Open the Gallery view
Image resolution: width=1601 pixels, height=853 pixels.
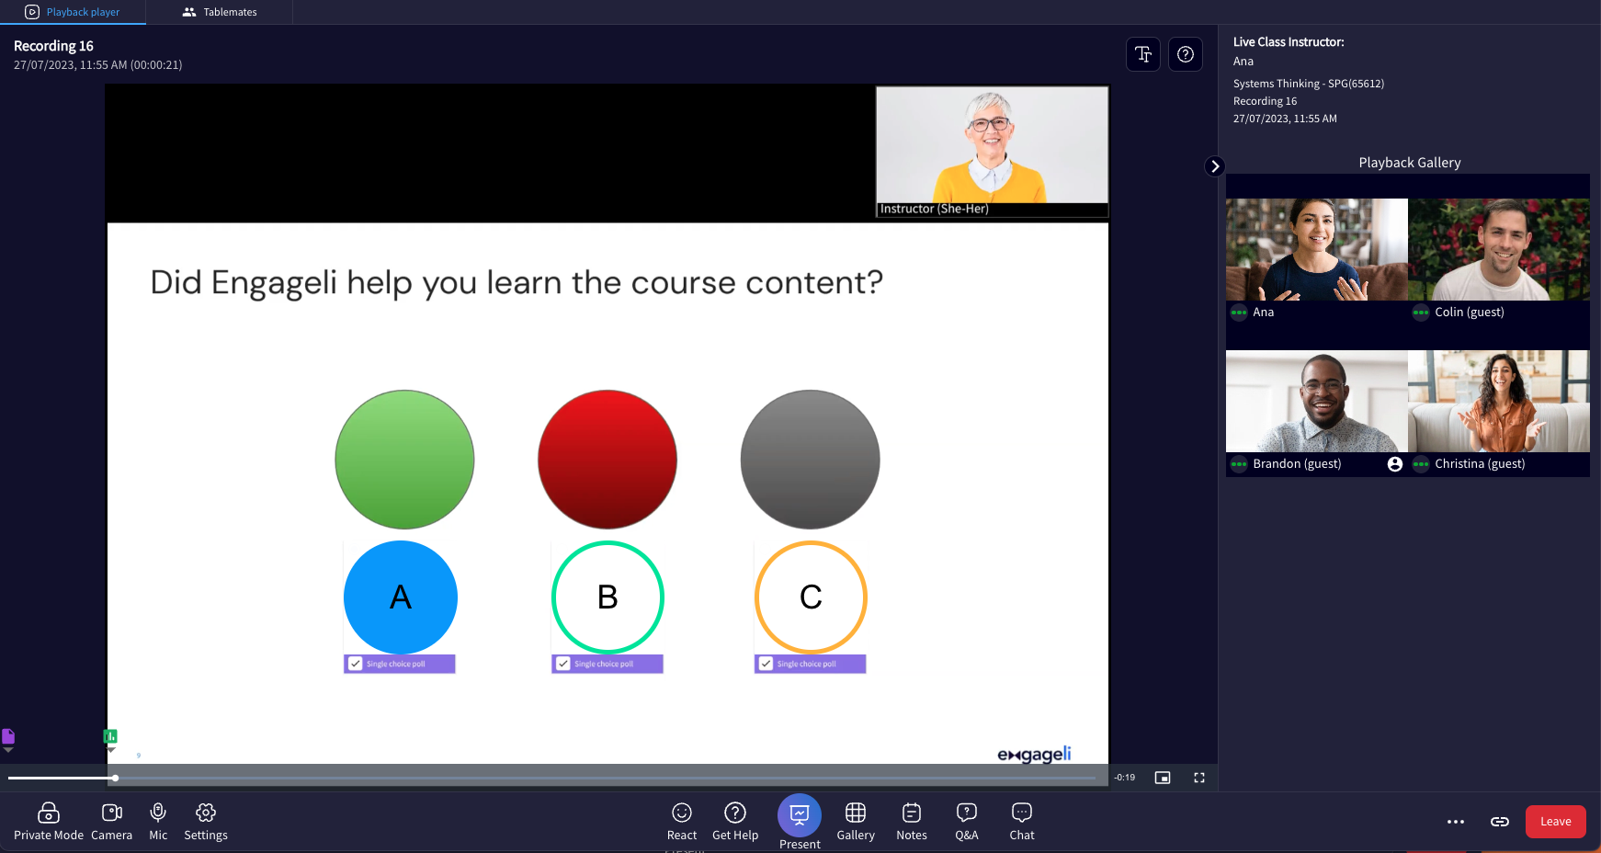855,821
